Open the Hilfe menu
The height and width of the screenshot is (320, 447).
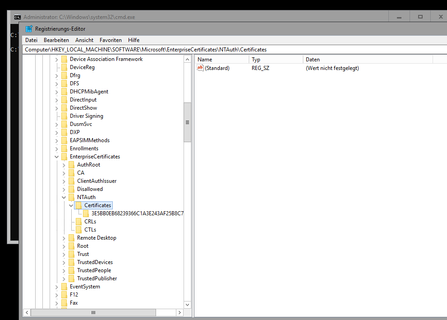tap(134, 40)
